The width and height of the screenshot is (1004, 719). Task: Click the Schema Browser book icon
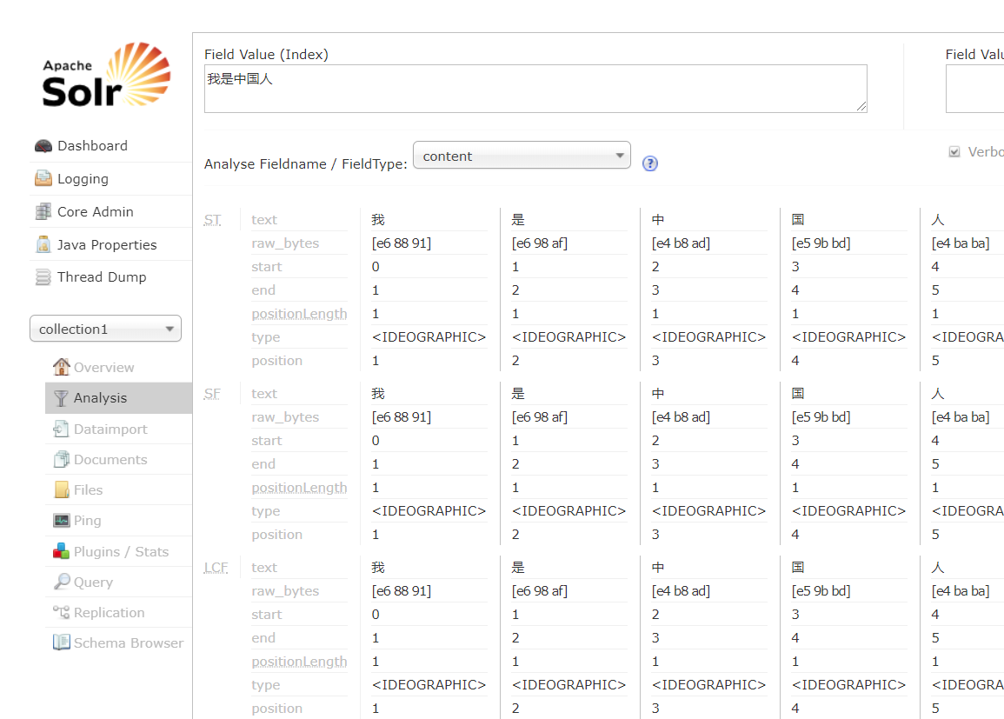point(62,642)
